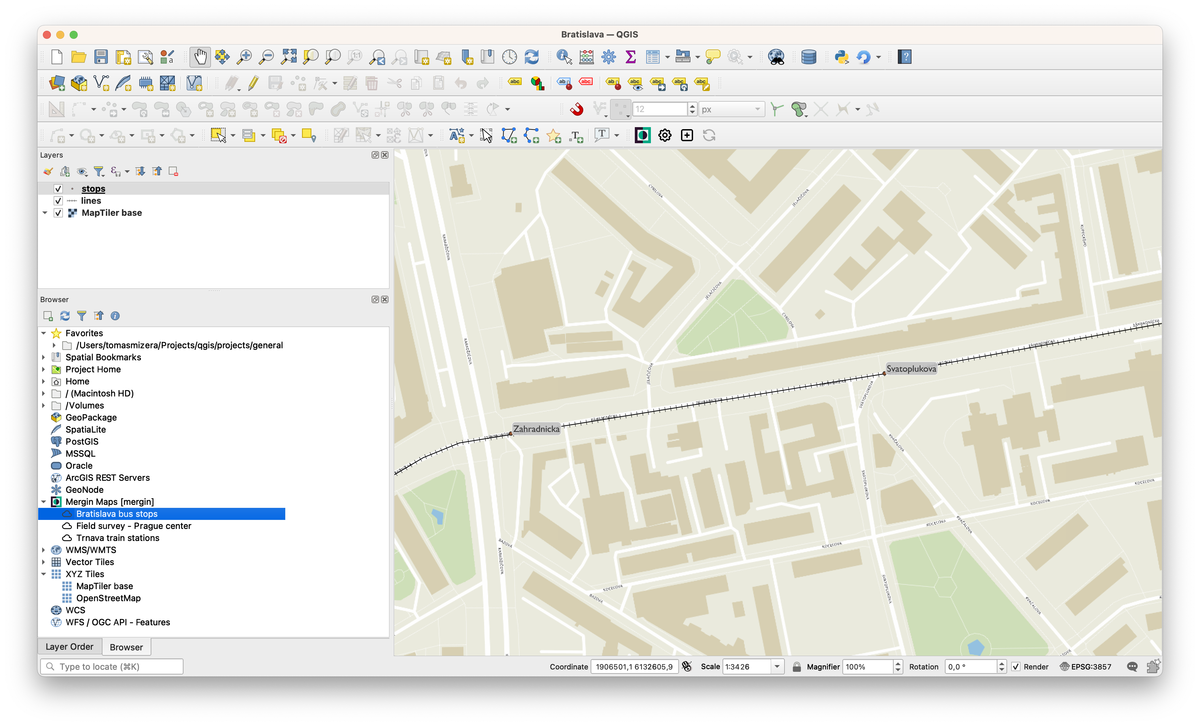
Task: Click the New GeoPackage Layer icon
Action: coord(79,83)
